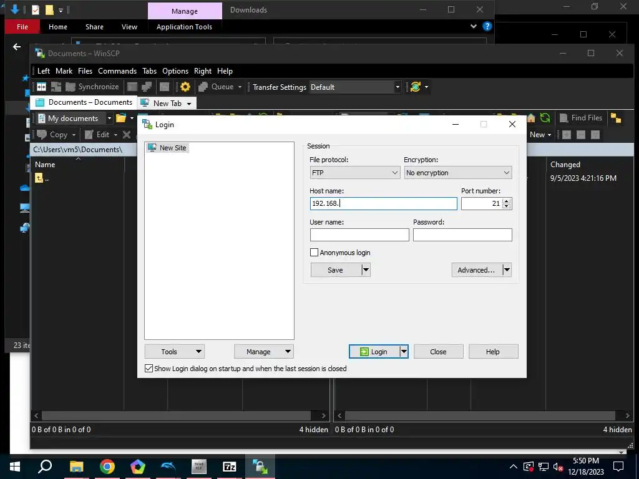Screen dimensions: 639x479
Task: Show hidden system tray icons
Action: pos(514,467)
